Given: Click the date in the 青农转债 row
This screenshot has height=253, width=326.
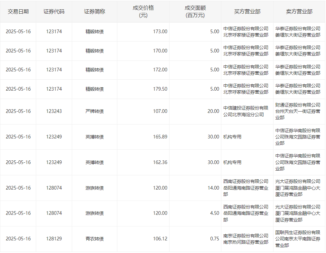Looking at the screenshot, I should click(18, 239).
